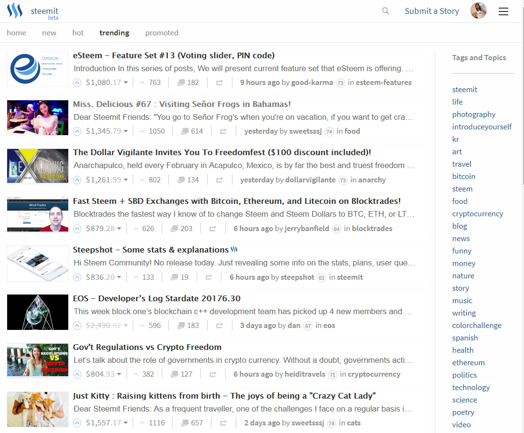This screenshot has height=433, width=524.
Task: Open the user profile avatar
Action: click(x=478, y=11)
